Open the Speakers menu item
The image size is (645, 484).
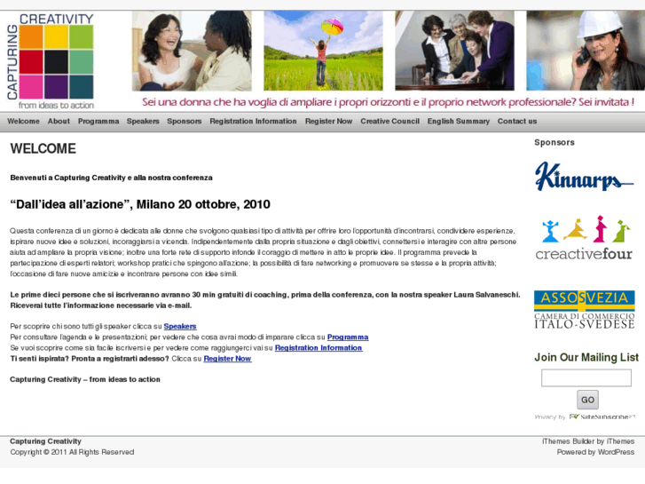pyautogui.click(x=143, y=122)
